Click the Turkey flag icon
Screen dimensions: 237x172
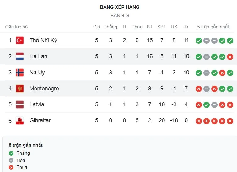(20, 40)
